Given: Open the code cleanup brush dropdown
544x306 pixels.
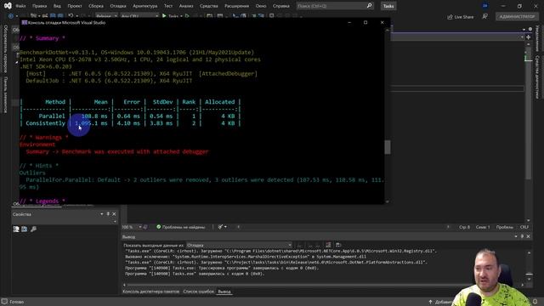Looking at the screenshot, I should 222,227.
